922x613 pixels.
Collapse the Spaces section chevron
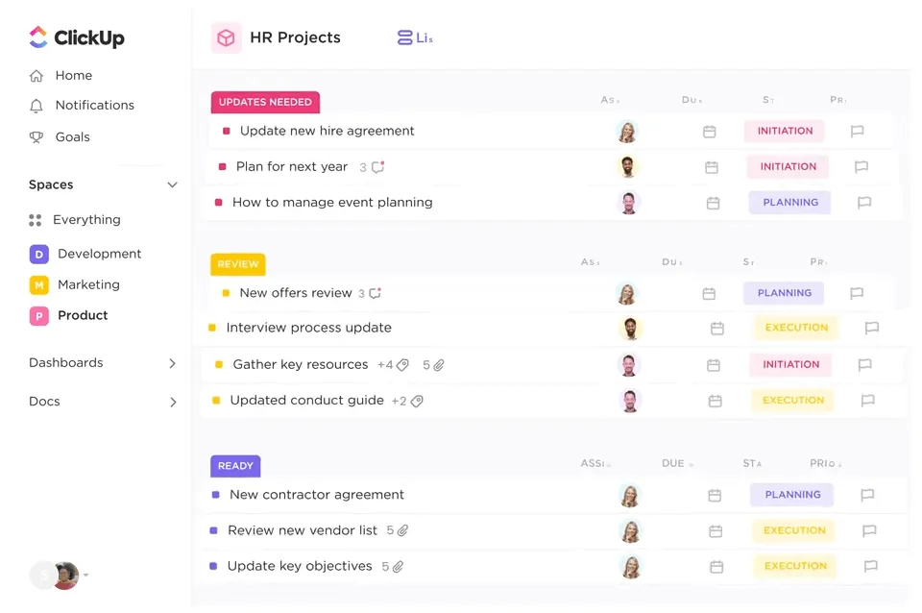point(172,184)
